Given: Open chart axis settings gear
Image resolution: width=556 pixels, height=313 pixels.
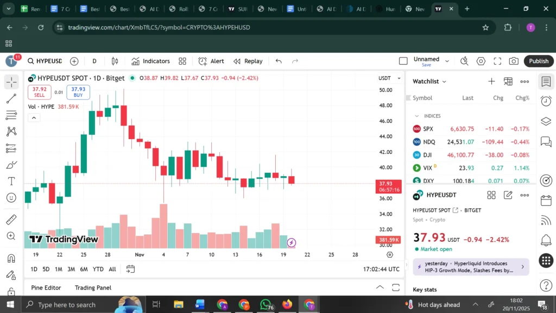Looking at the screenshot, I should [390, 254].
